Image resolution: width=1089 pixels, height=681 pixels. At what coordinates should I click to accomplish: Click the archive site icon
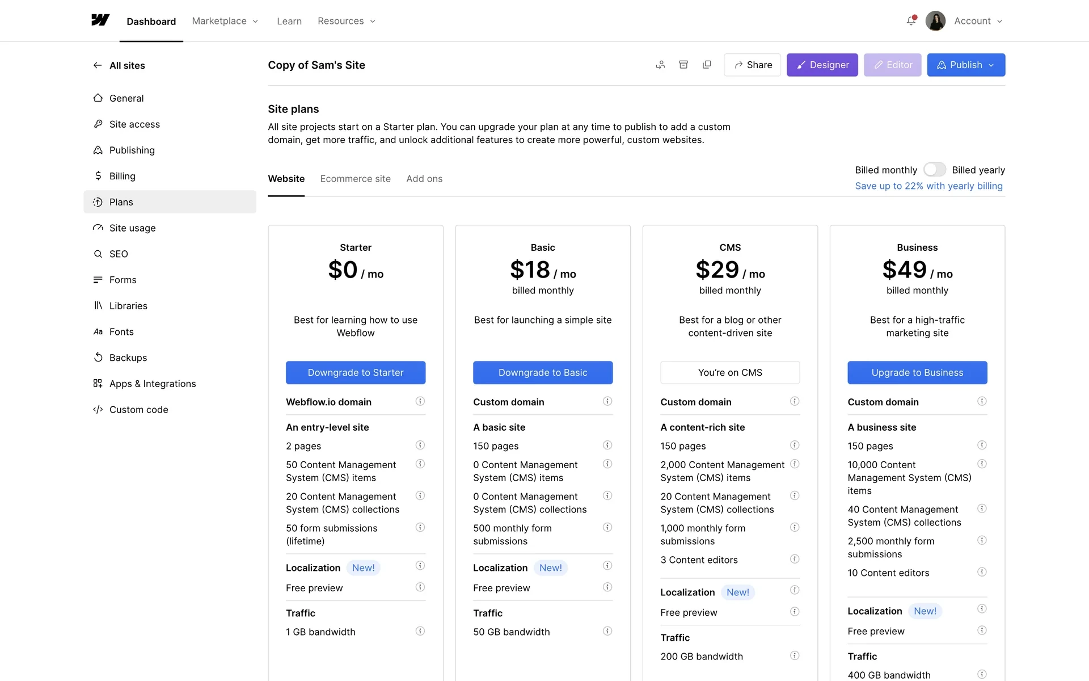[x=683, y=65]
